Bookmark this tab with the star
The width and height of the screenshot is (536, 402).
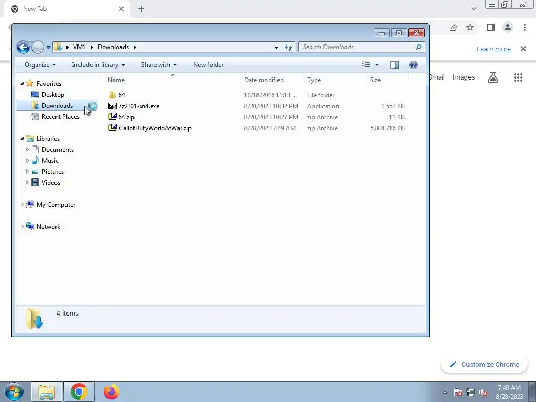point(470,27)
